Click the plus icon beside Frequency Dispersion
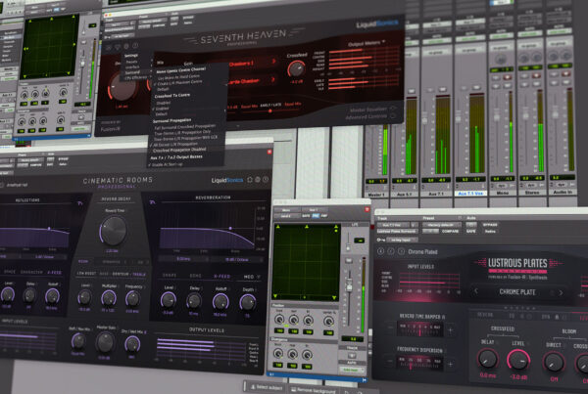Viewport: 588px width, 394px height. pos(451,364)
